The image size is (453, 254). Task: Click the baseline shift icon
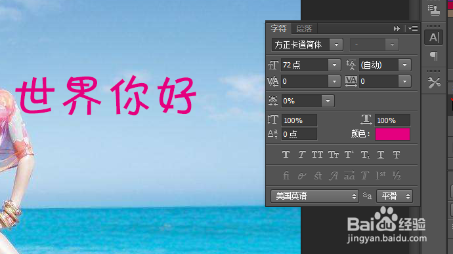(x=272, y=134)
